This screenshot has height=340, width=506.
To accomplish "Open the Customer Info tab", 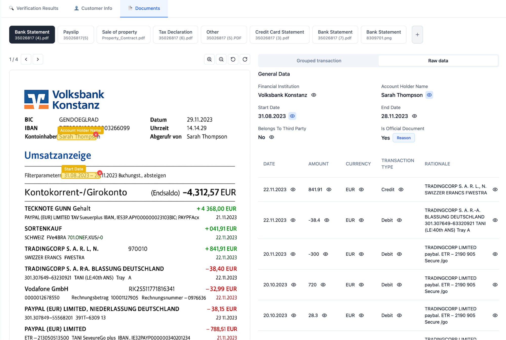I will (x=93, y=8).
